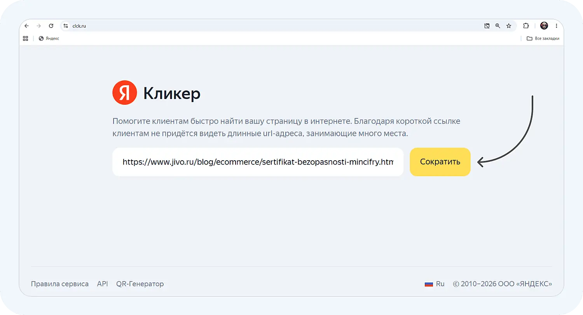This screenshot has width=583, height=315.
Task: Reload the page with the refresh icon
Action: (51, 26)
